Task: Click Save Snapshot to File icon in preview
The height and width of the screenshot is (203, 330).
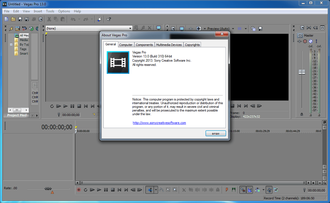Action: click(260, 28)
